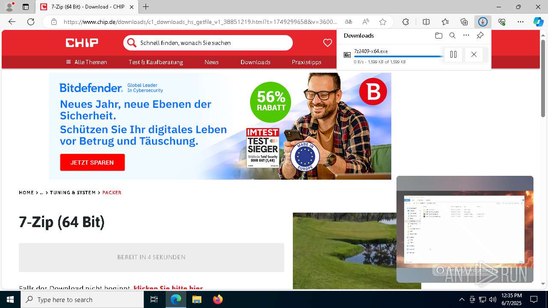Open a new browser tab
Image resolution: width=548 pixels, height=308 pixels.
point(146,7)
